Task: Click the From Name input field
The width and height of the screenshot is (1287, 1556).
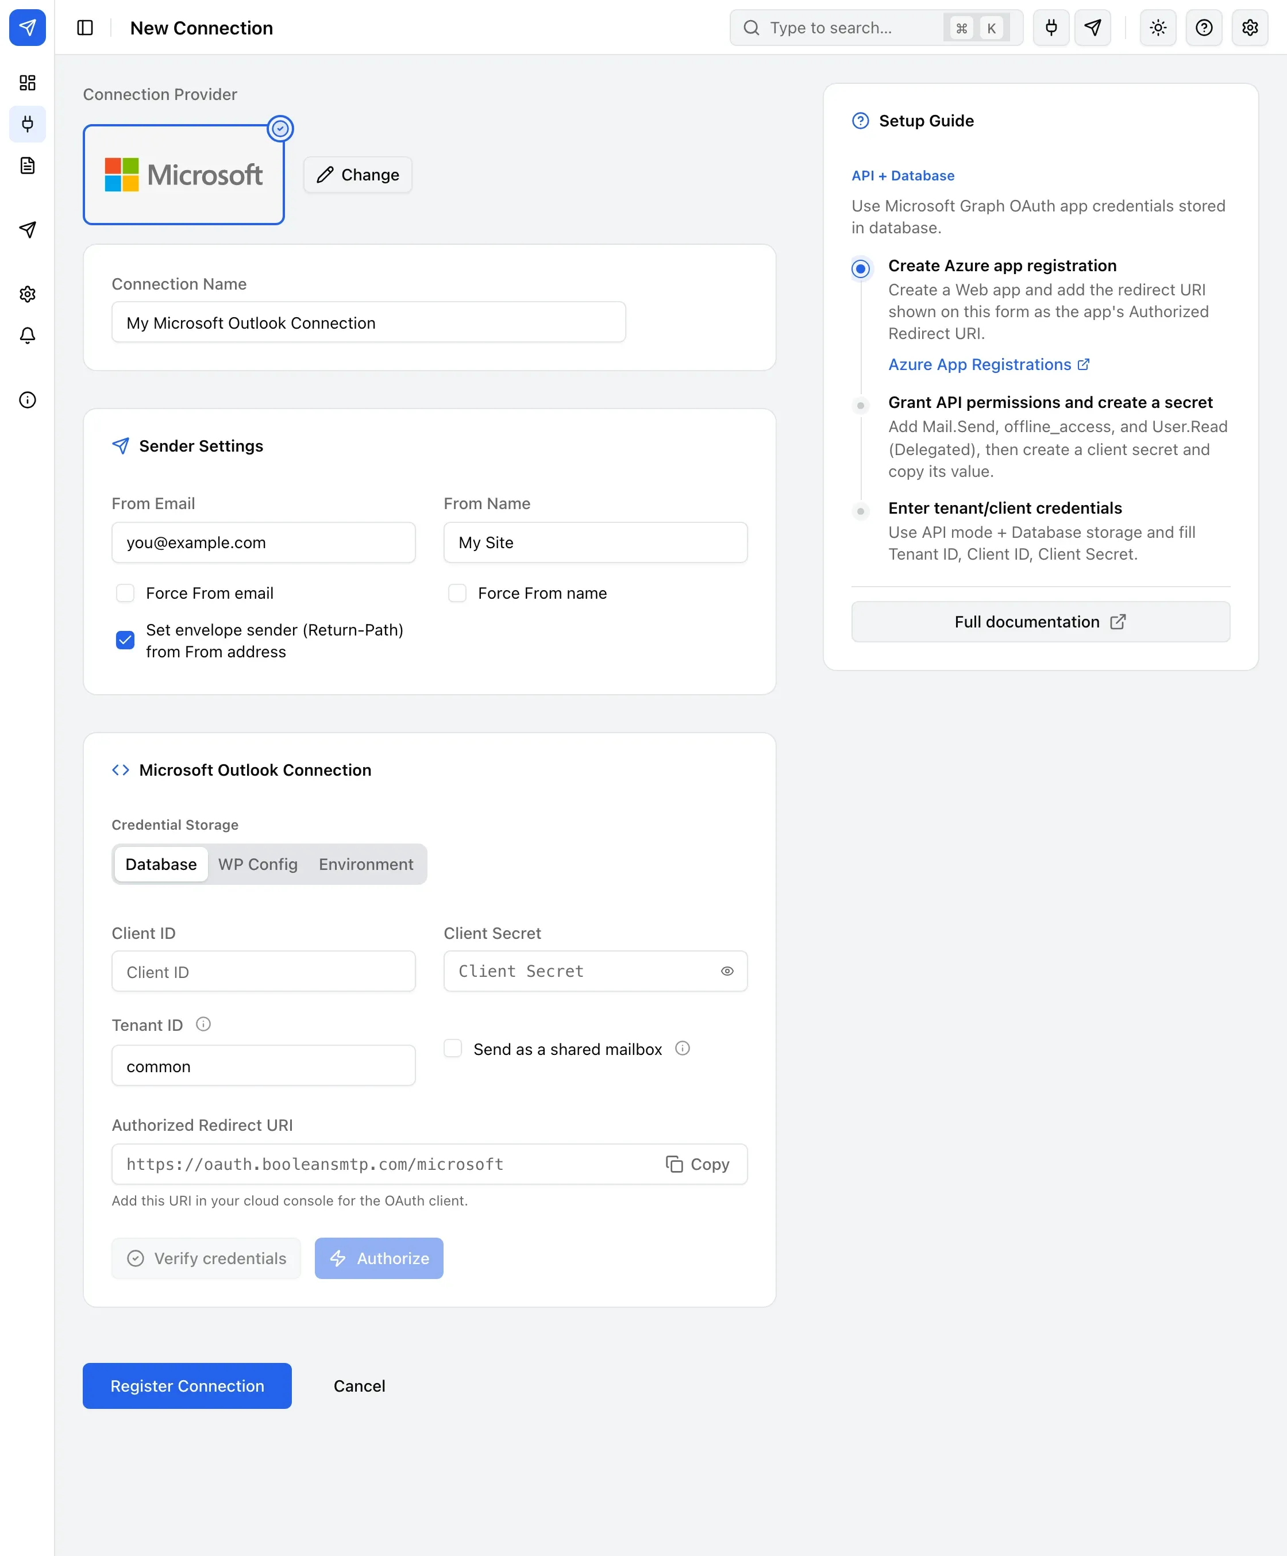Action: [595, 542]
